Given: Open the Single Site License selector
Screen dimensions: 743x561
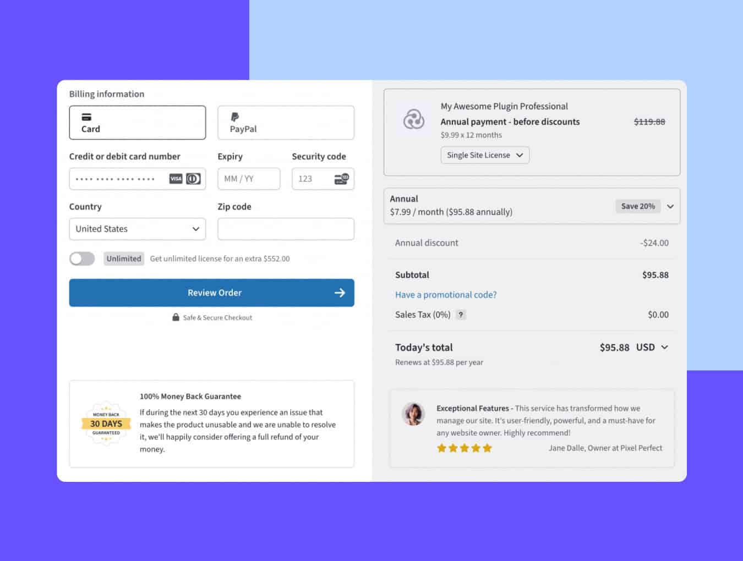Looking at the screenshot, I should pos(484,155).
